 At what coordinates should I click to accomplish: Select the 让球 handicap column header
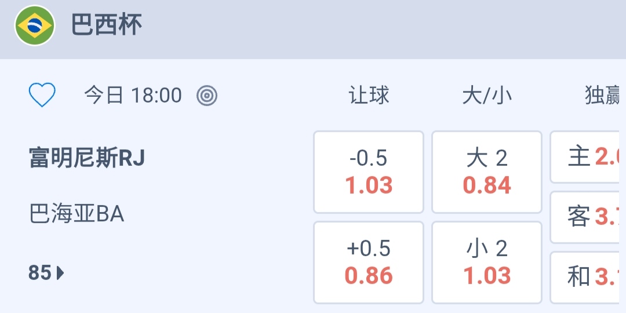[x=369, y=95]
